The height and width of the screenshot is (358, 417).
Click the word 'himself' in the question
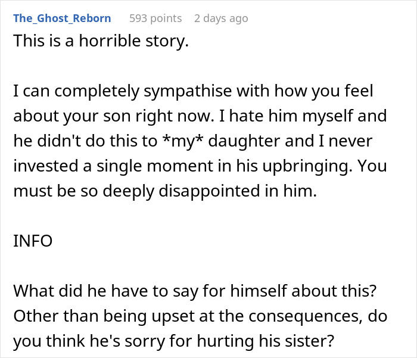pyautogui.click(x=250, y=291)
